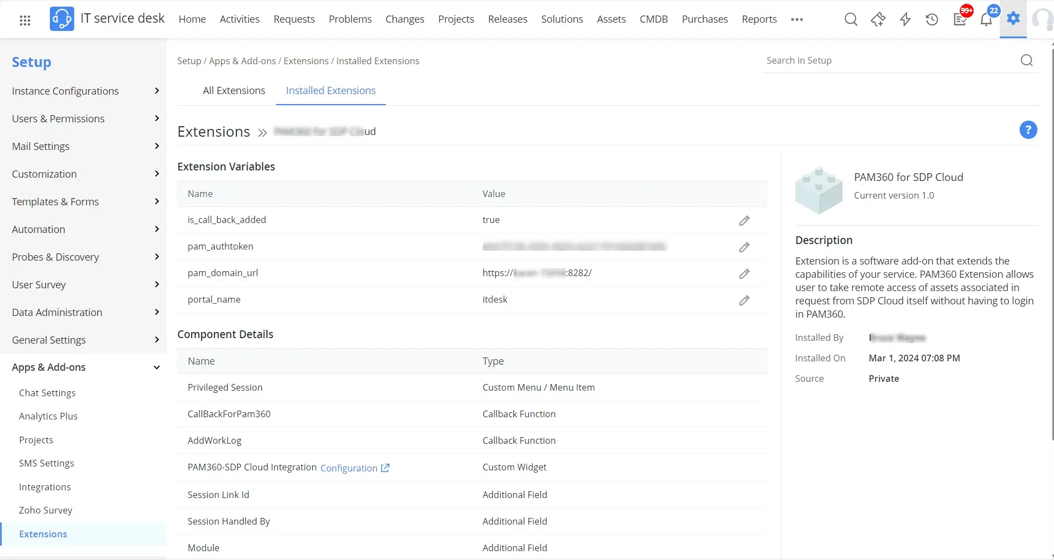Click the blue help question mark icon
The height and width of the screenshot is (560, 1054).
(1028, 130)
